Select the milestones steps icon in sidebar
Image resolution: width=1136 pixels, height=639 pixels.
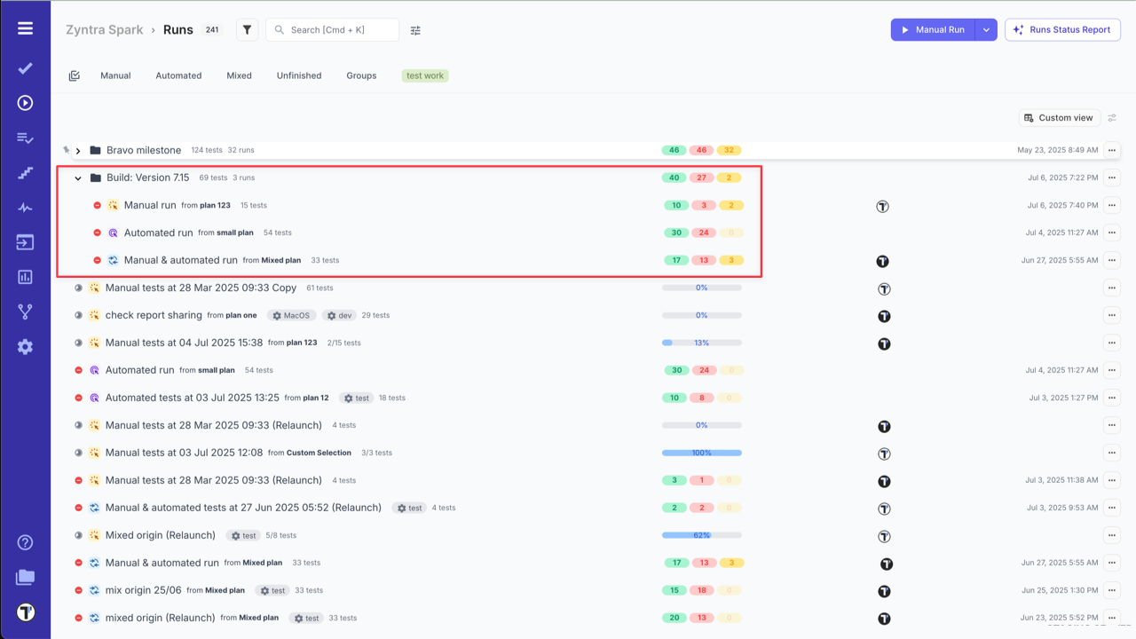[x=25, y=171]
